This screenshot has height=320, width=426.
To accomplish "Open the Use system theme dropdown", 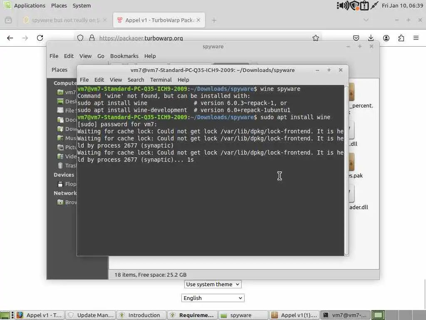I will pos(213,284).
